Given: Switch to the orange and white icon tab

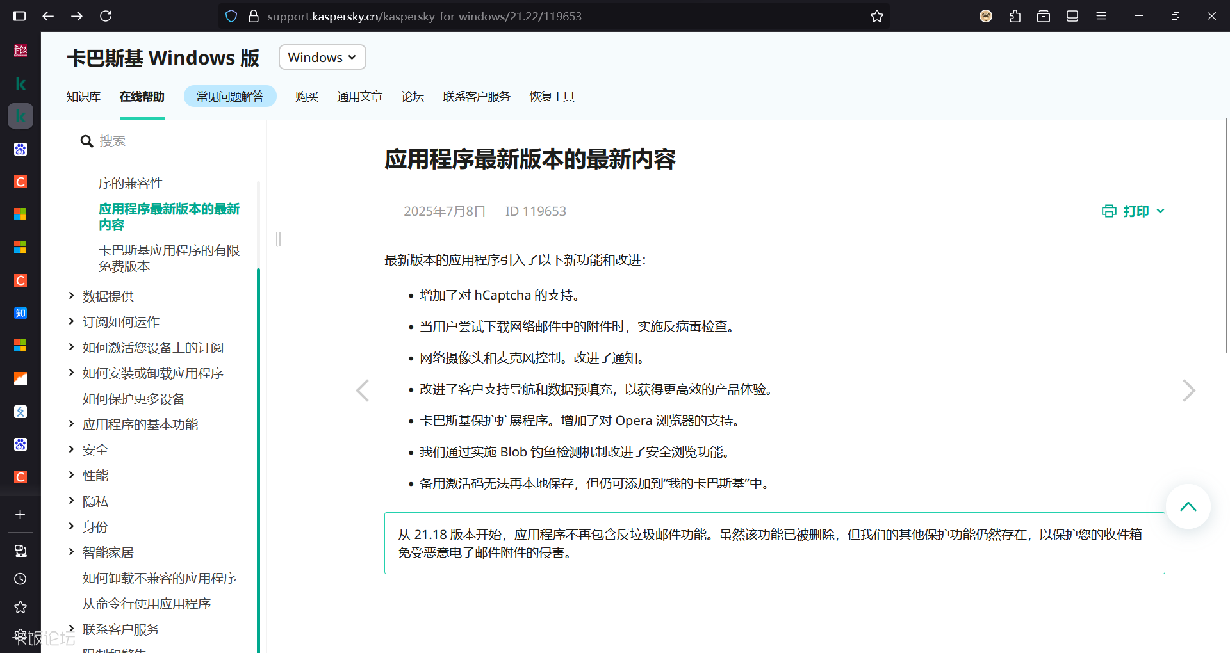Looking at the screenshot, I should click(20, 378).
